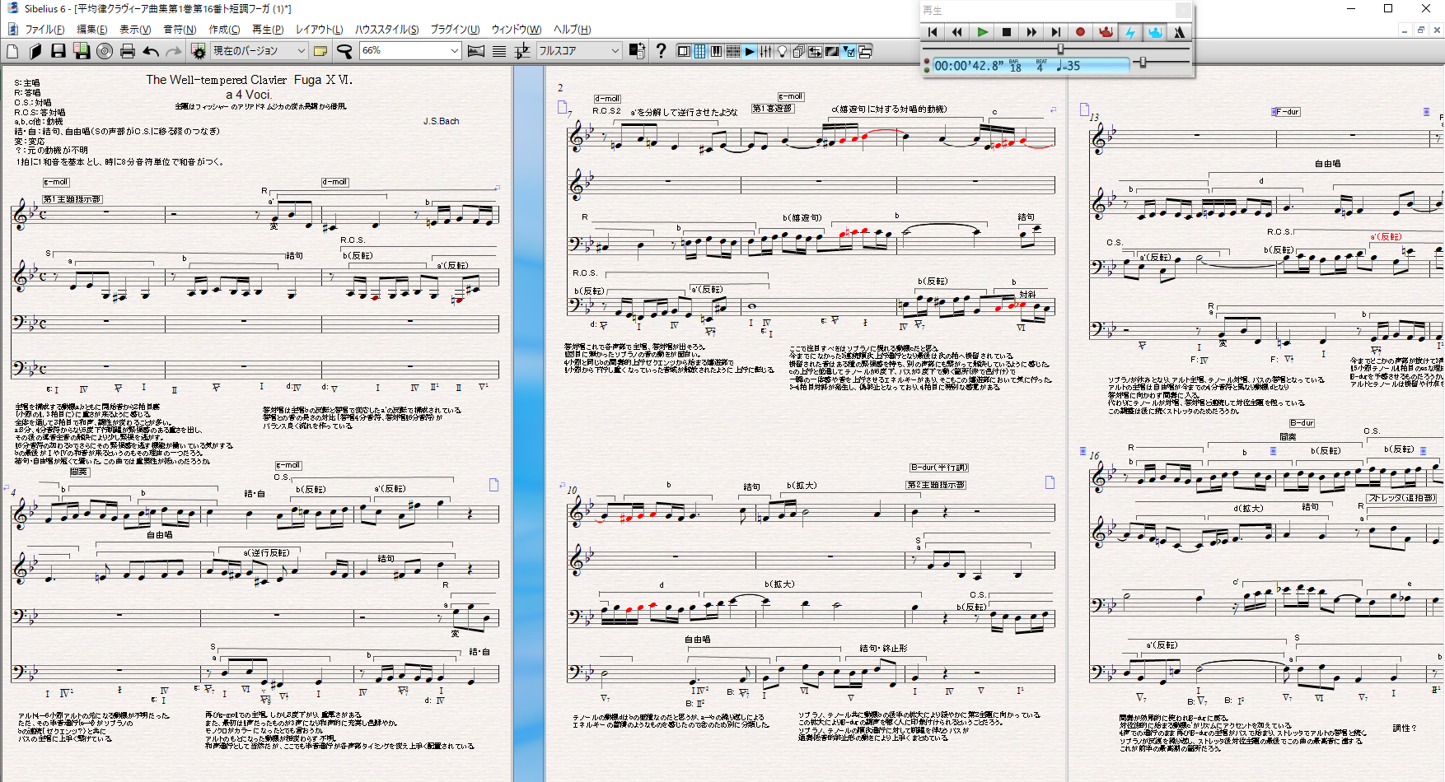Print the score via printer icon
This screenshot has width=1445, height=782.
pyautogui.click(x=128, y=51)
